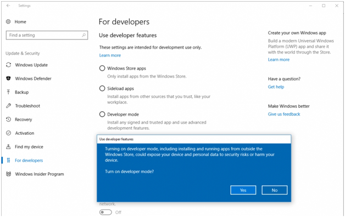Click the Use developer features dialog title
345x217 pixels.
116,139
